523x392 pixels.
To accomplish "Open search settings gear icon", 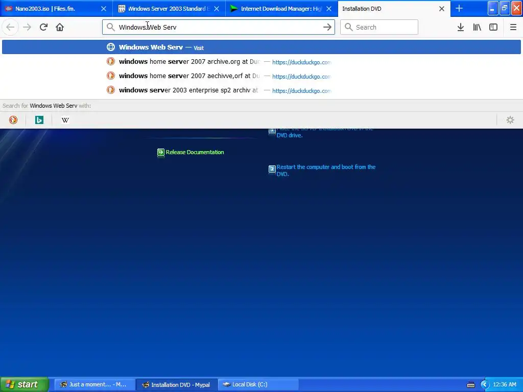I will [510, 120].
